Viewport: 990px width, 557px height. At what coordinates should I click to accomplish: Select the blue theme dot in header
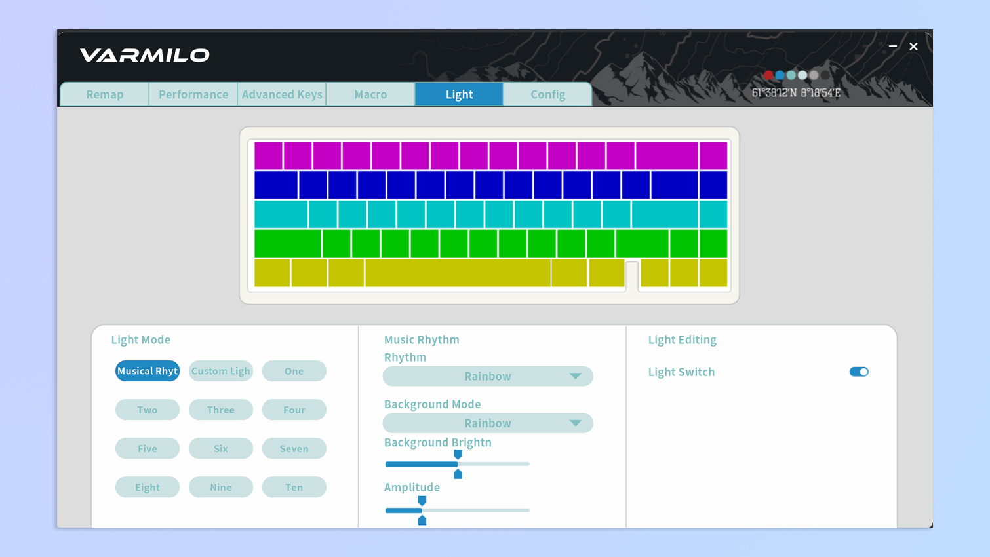[780, 75]
